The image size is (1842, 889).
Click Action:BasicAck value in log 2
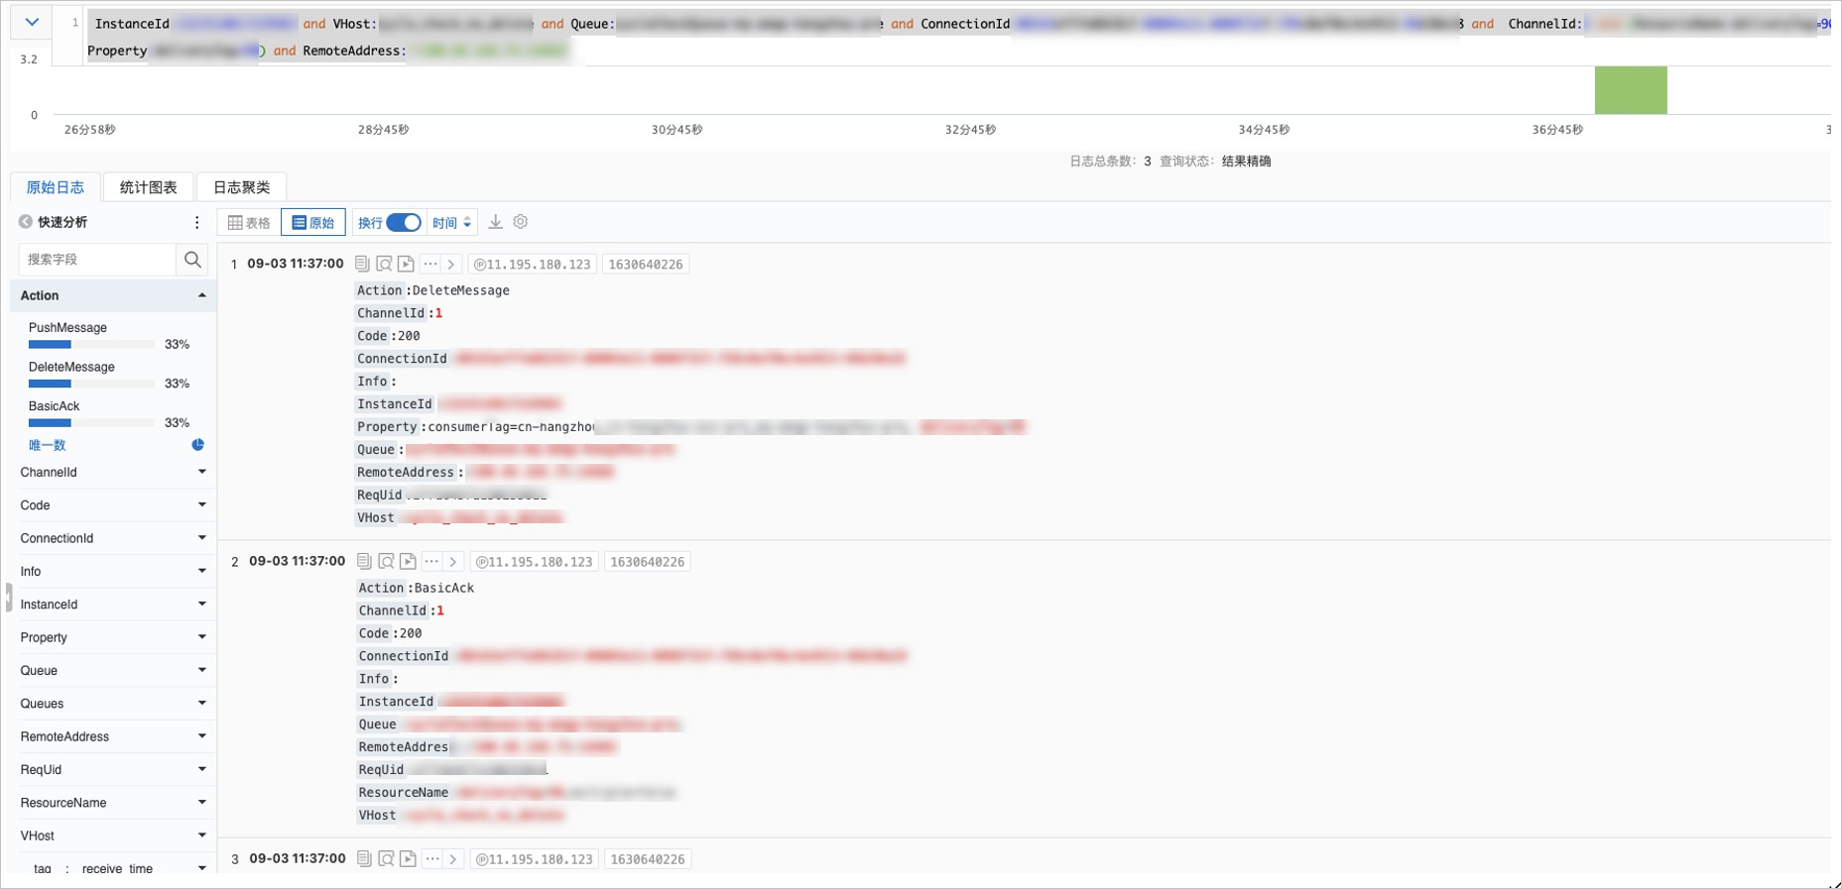[x=444, y=588]
